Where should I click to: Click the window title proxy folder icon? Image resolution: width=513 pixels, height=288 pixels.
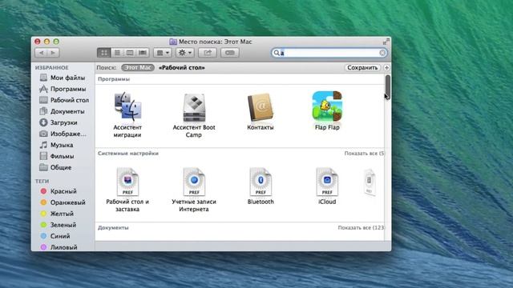173,42
